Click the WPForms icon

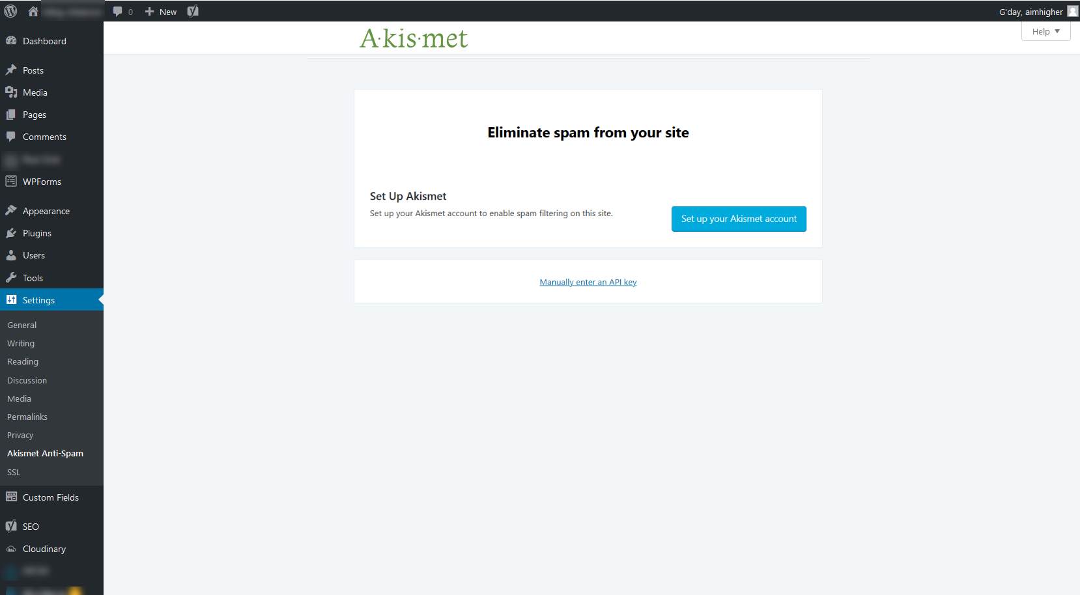tap(11, 181)
